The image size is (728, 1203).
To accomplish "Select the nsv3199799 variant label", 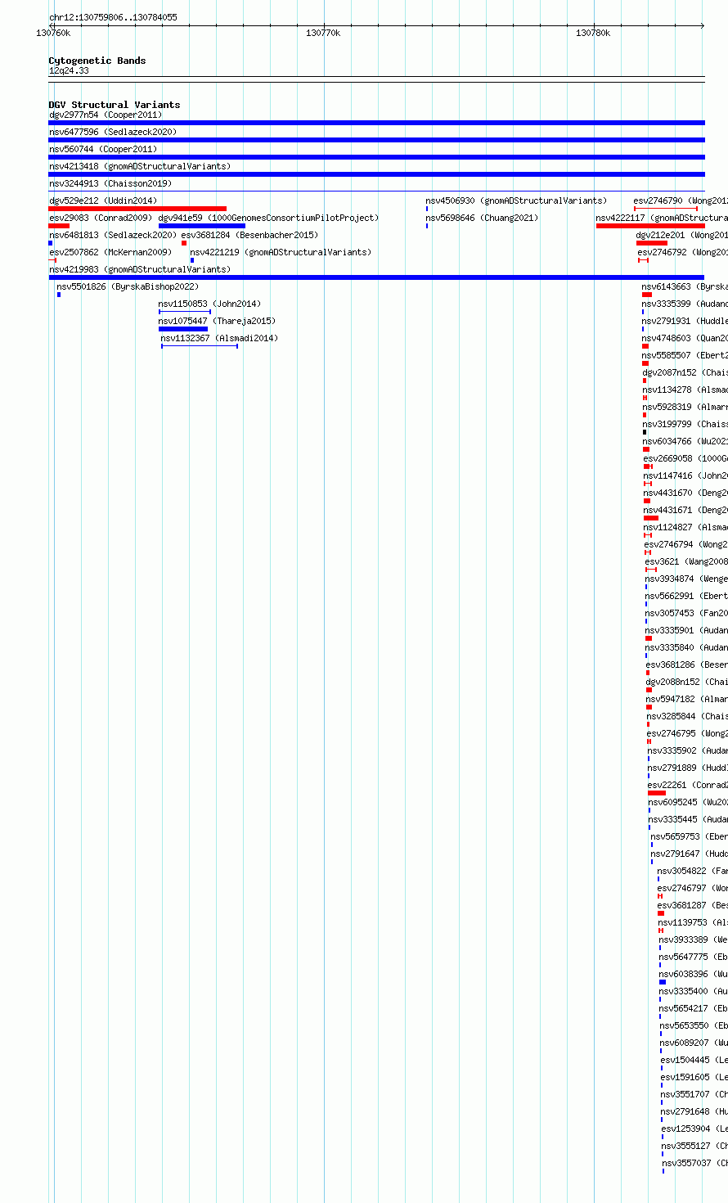I will point(685,424).
